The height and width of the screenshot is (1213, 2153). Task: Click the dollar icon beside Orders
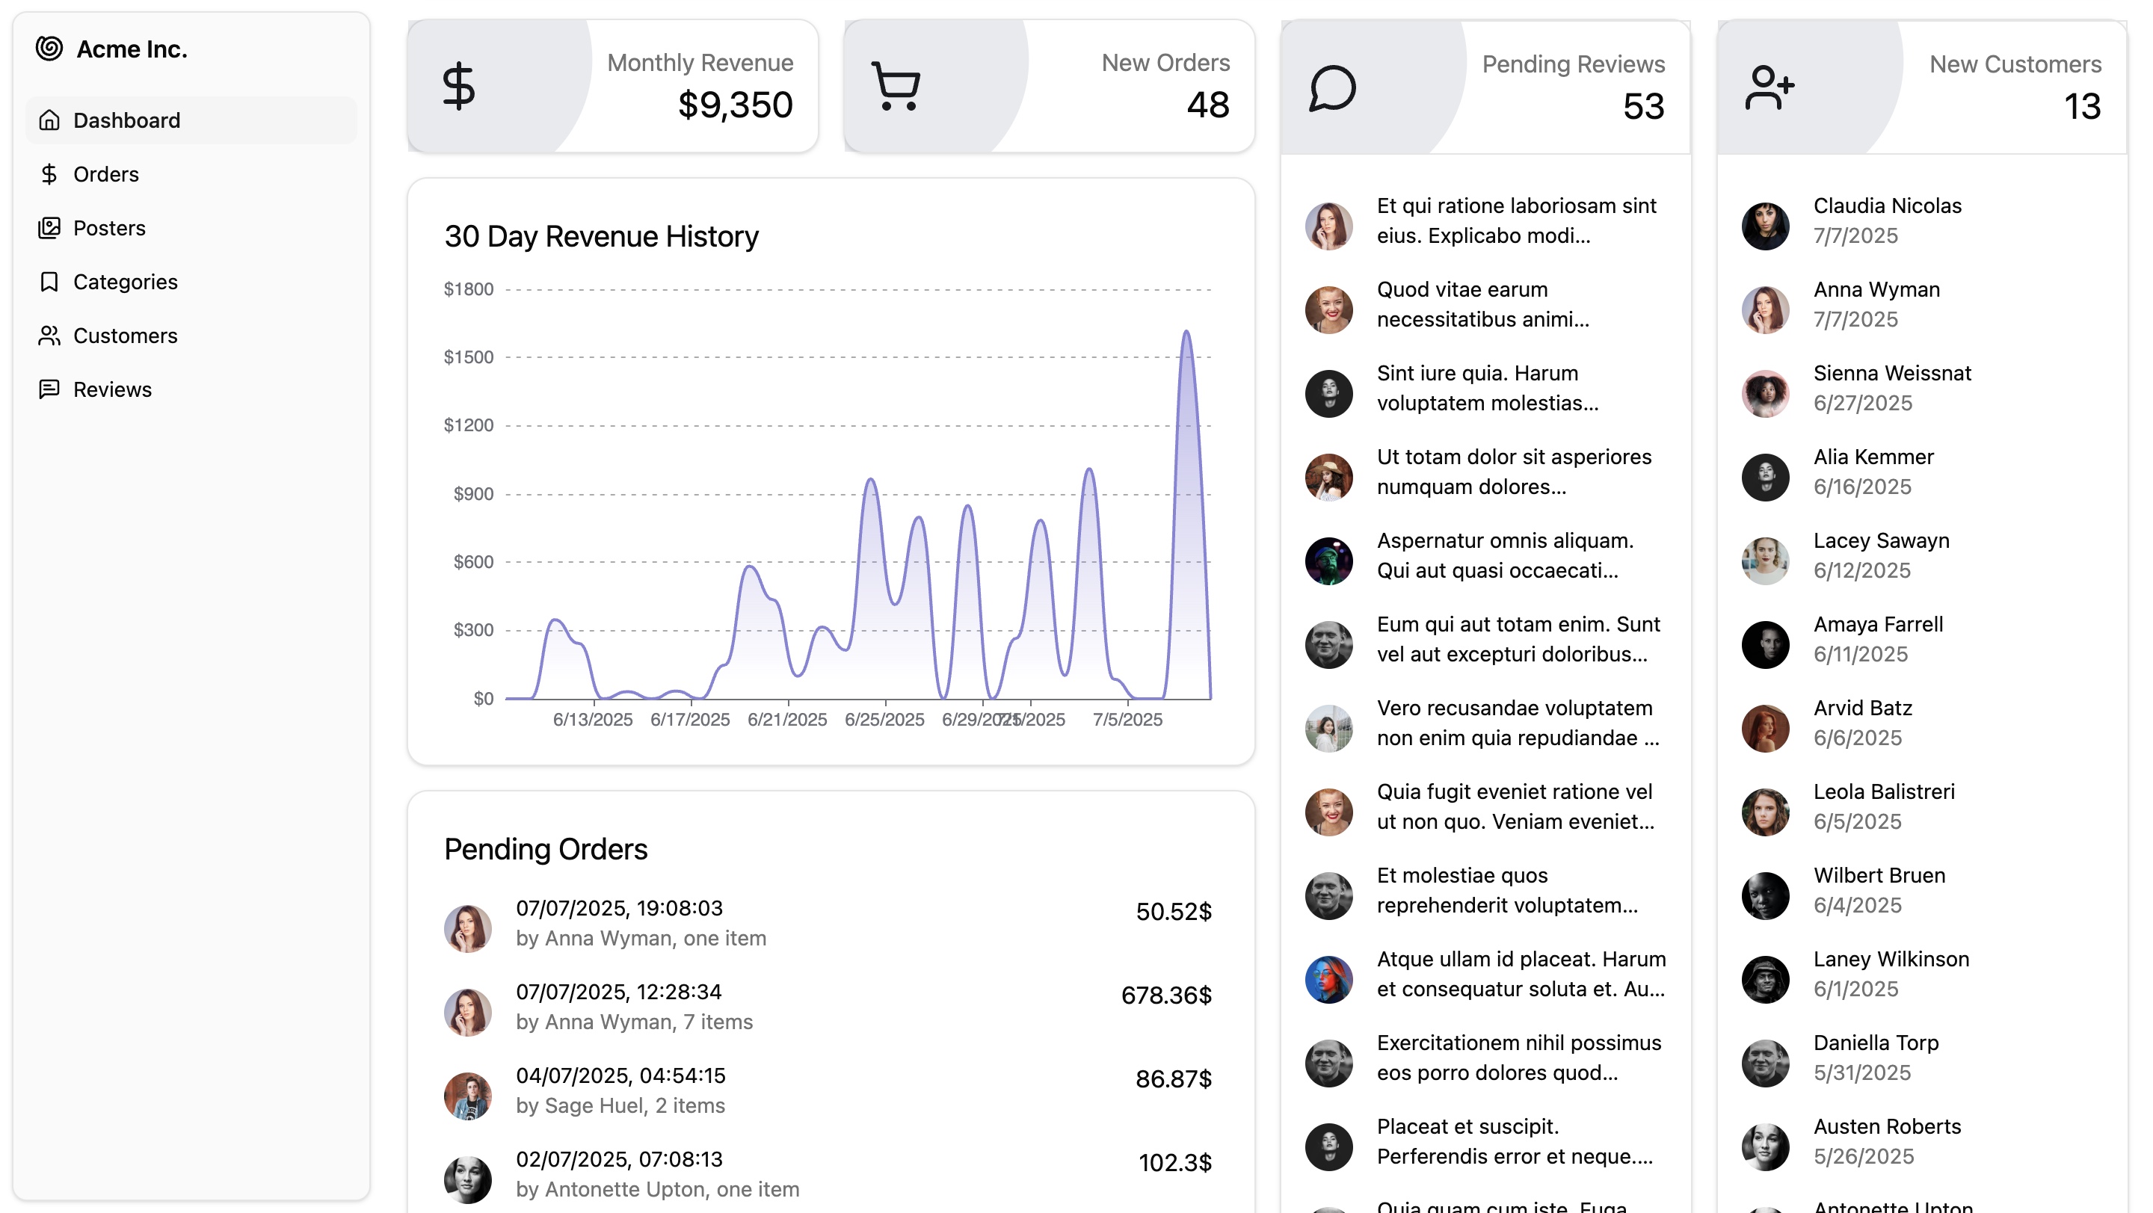coord(49,173)
